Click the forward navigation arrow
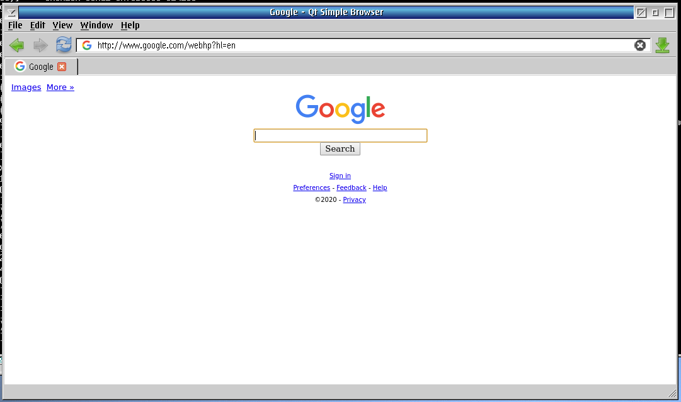The height and width of the screenshot is (402, 681). pyautogui.click(x=40, y=45)
